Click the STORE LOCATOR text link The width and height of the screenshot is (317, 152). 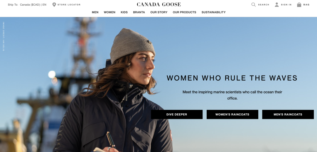69,5
